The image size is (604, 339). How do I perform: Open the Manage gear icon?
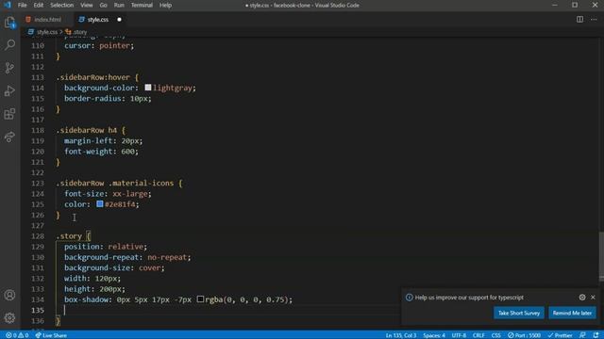click(10, 318)
